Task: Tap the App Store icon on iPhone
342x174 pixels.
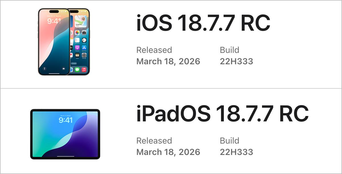Action: pyautogui.click(x=84, y=48)
